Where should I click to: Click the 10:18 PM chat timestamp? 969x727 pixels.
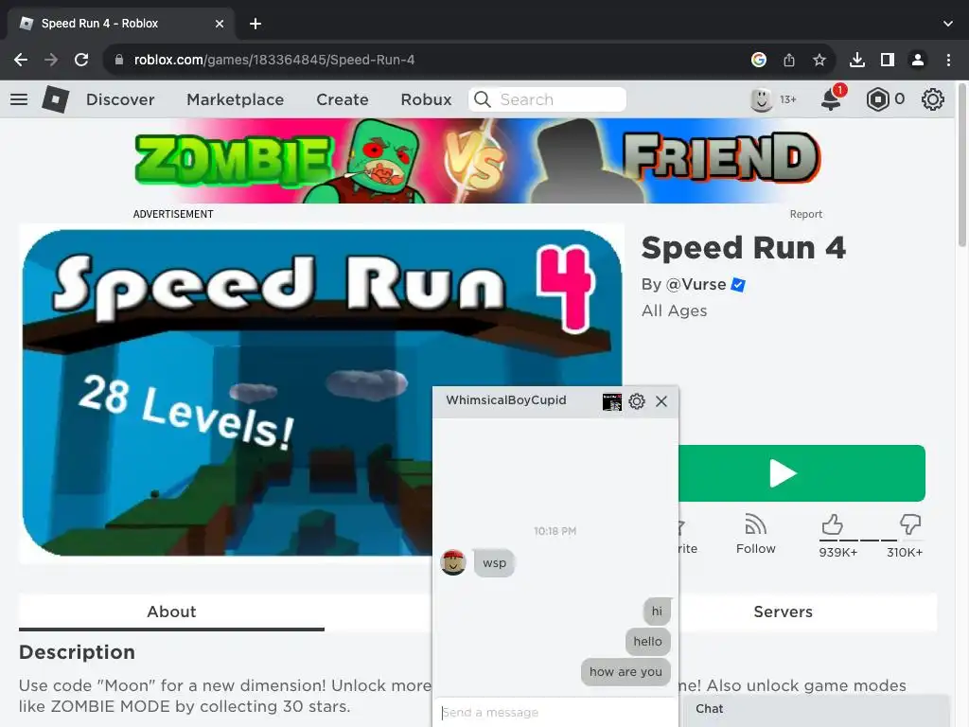coord(555,531)
